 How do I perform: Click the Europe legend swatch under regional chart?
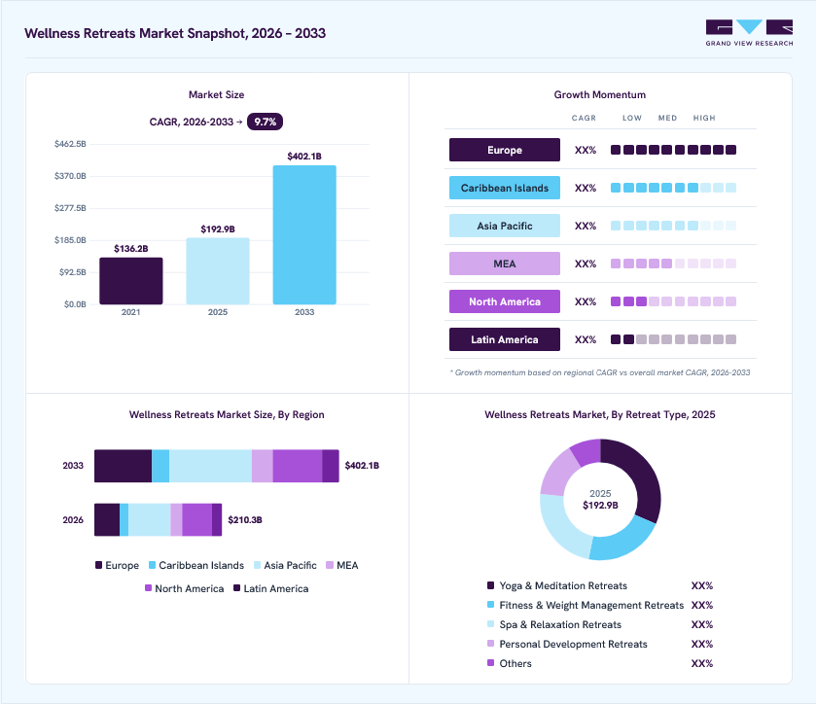click(x=98, y=565)
